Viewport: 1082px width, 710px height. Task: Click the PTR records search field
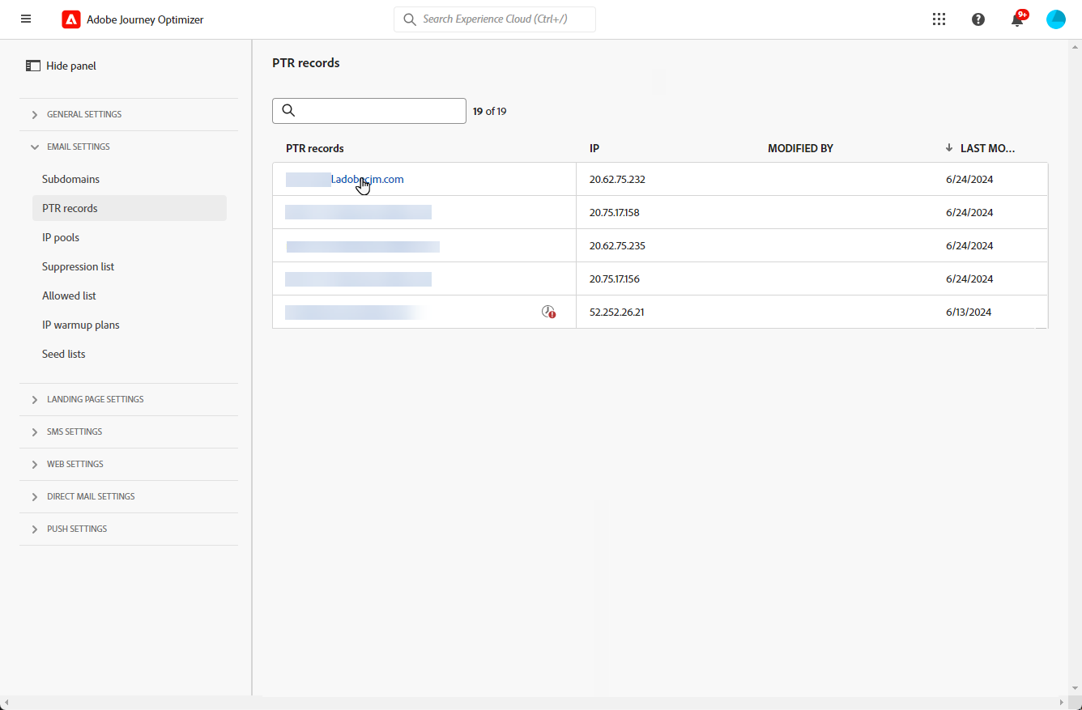(369, 111)
